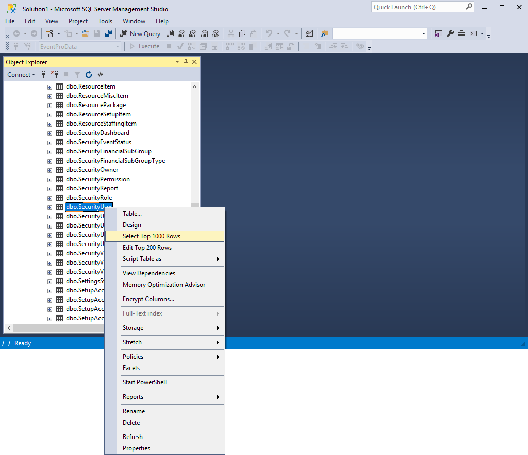Click Object Explorer activity monitor pulse icon
The height and width of the screenshot is (455, 528).
pos(100,74)
